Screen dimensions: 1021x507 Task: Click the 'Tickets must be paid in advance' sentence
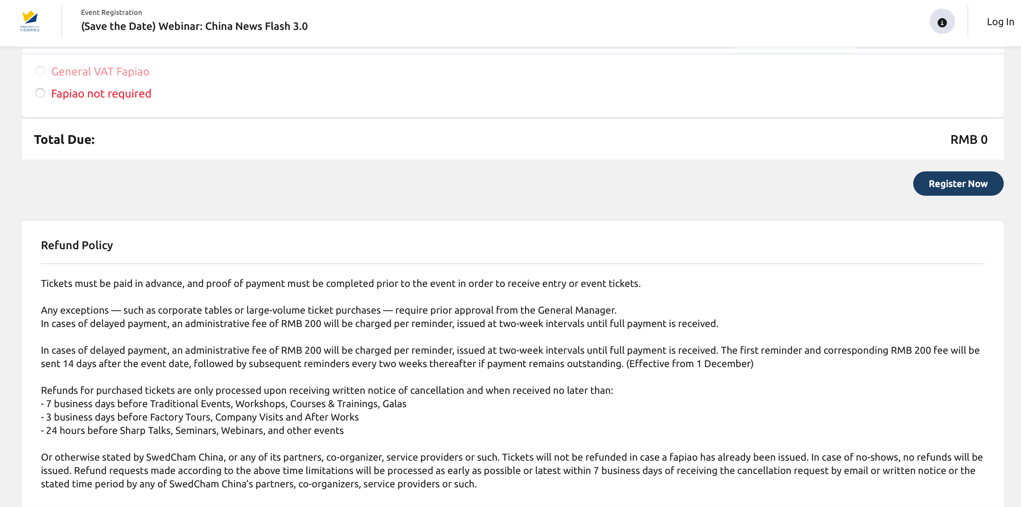(x=341, y=284)
